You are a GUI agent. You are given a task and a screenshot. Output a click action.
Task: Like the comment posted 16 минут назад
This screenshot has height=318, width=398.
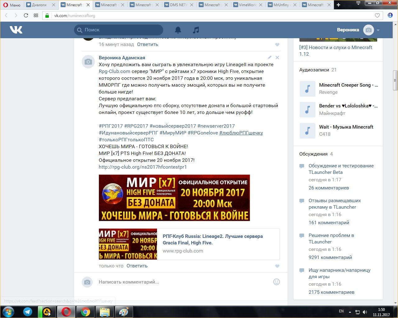[277, 45]
